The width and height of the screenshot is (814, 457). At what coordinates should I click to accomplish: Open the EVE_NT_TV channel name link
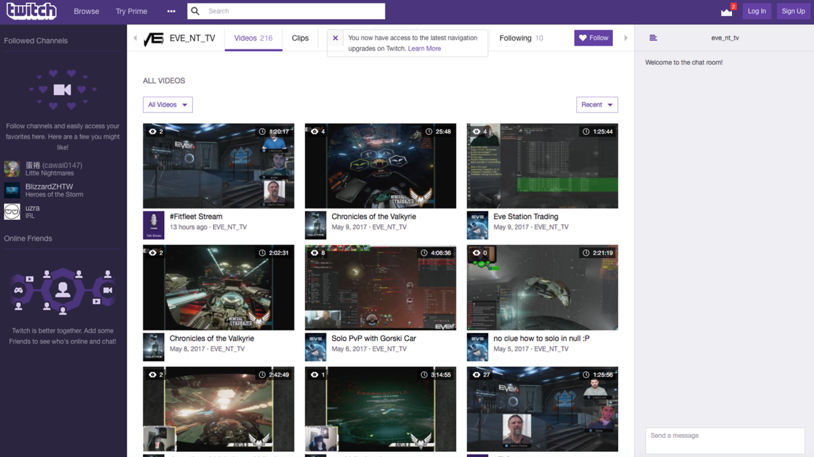(x=193, y=38)
